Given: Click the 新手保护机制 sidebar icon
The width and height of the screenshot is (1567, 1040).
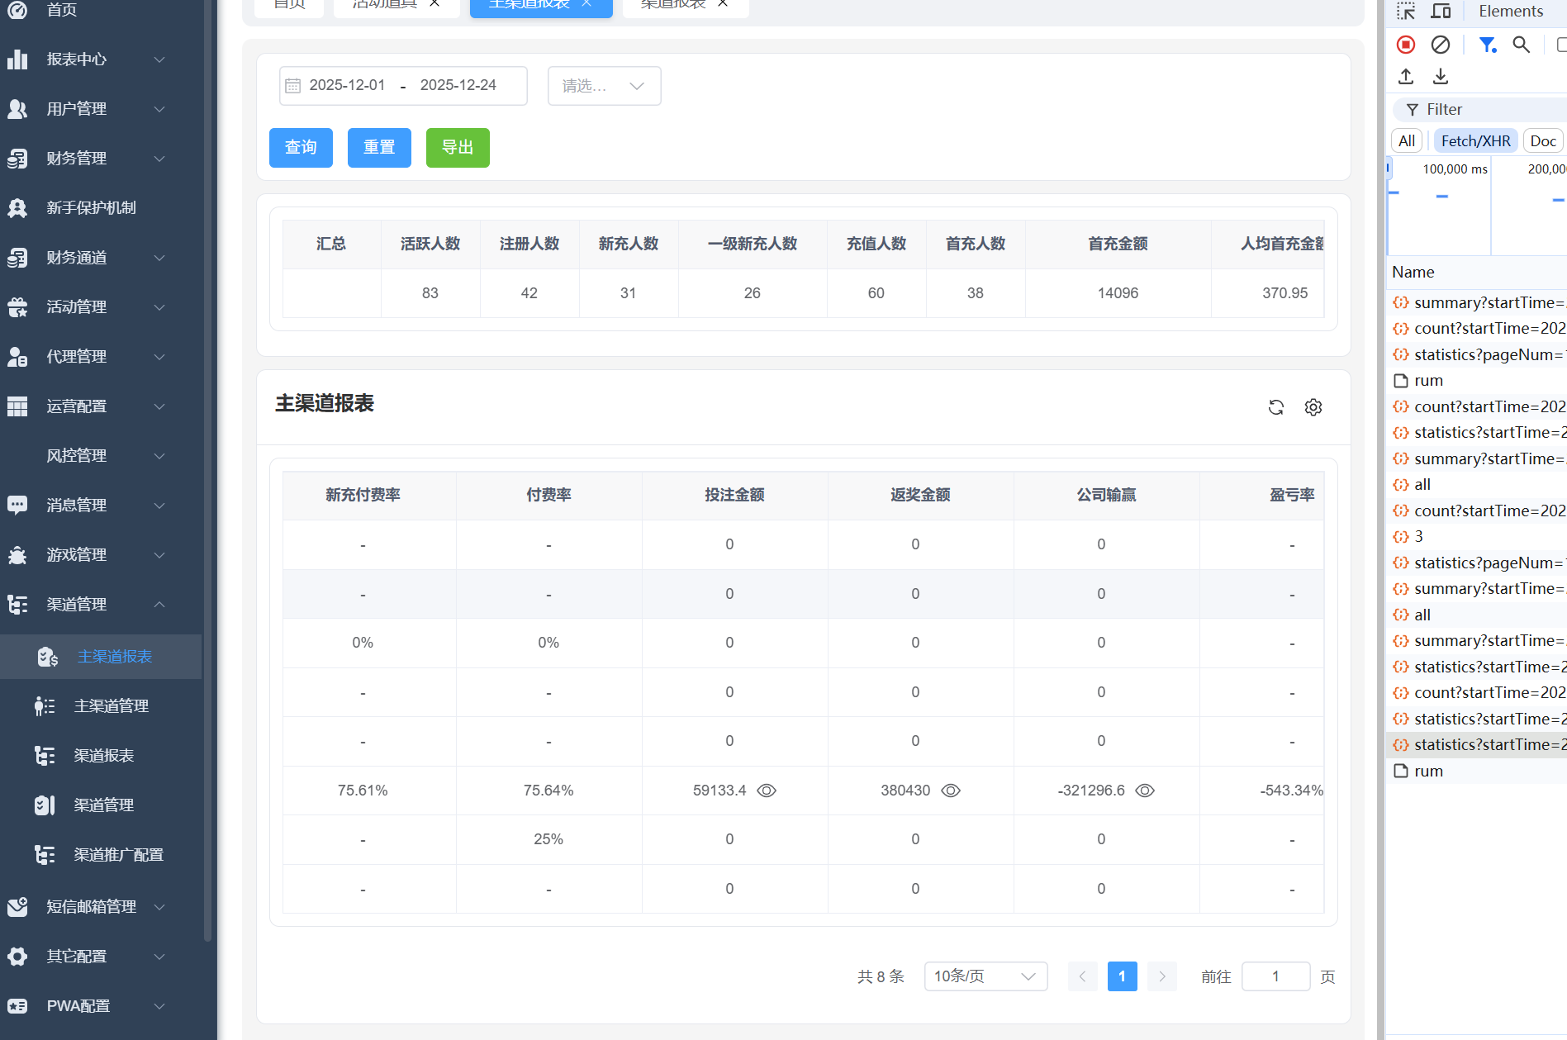Looking at the screenshot, I should coord(17,208).
